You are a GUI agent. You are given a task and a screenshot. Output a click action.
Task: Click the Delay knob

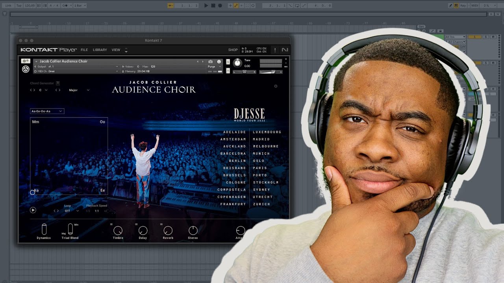coord(143,230)
